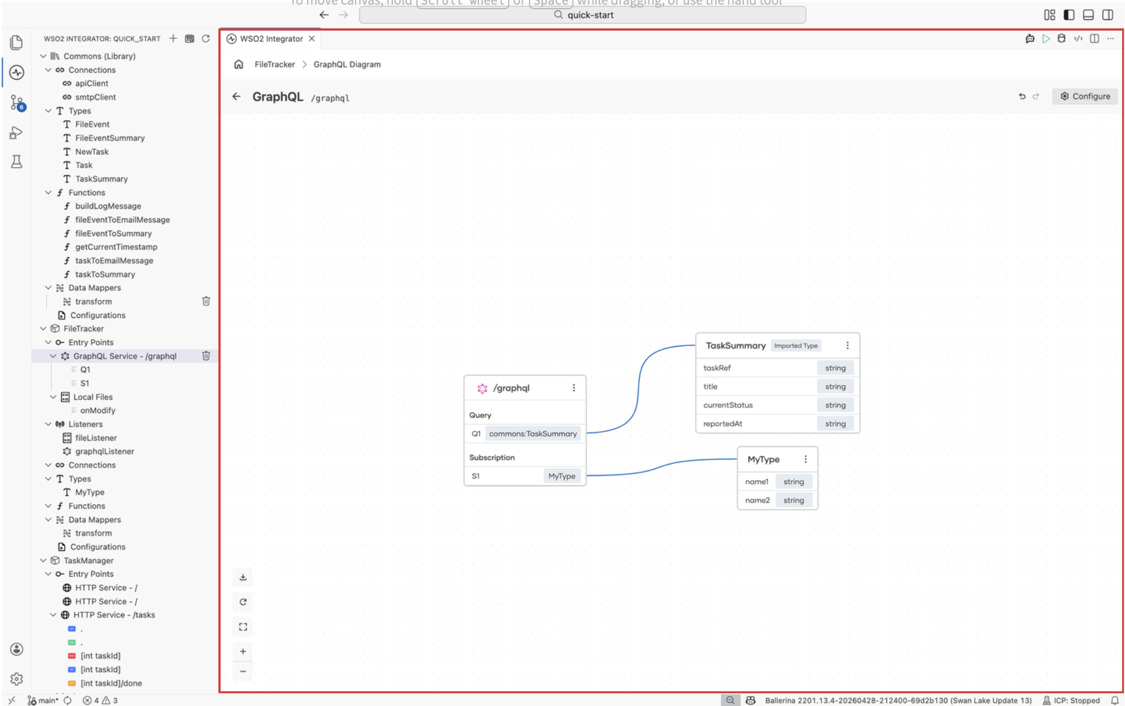Click the Configure button
Viewport: 1125px width, 706px height.
click(x=1085, y=96)
